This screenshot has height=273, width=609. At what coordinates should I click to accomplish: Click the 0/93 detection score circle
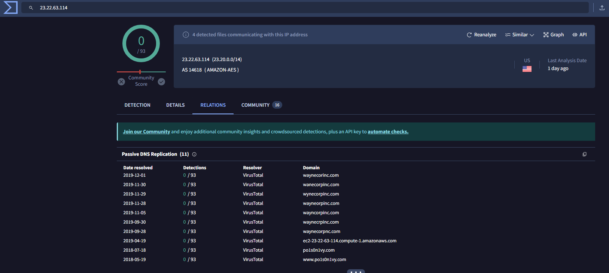(x=141, y=43)
